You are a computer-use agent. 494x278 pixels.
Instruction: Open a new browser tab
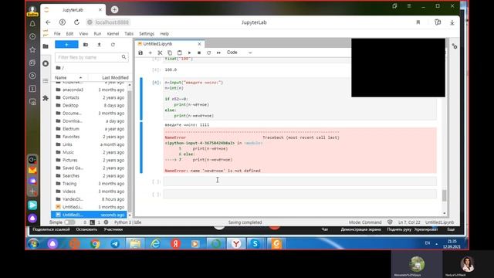coord(114,10)
